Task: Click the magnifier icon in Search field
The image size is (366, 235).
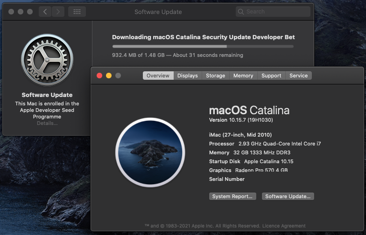Action: pos(241,12)
